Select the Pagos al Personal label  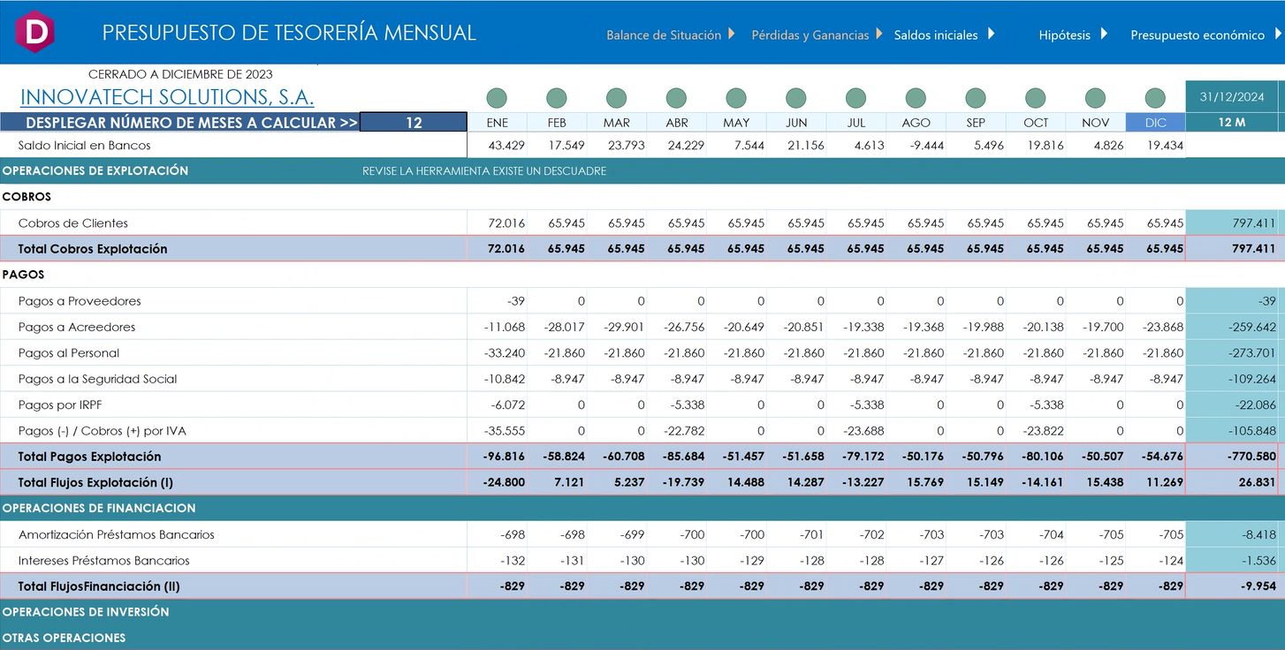tap(69, 353)
